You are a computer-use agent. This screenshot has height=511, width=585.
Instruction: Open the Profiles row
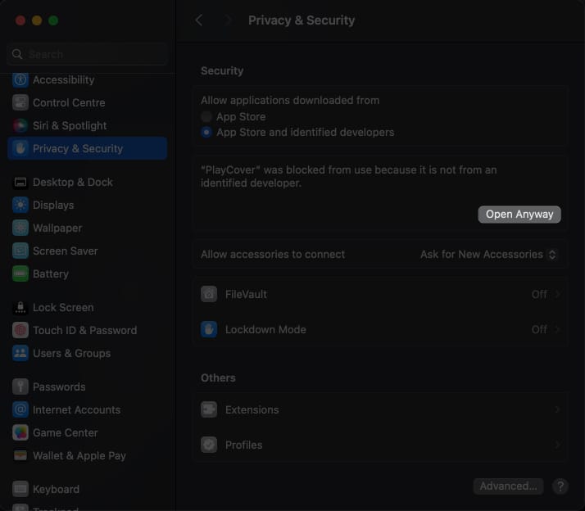(380, 445)
